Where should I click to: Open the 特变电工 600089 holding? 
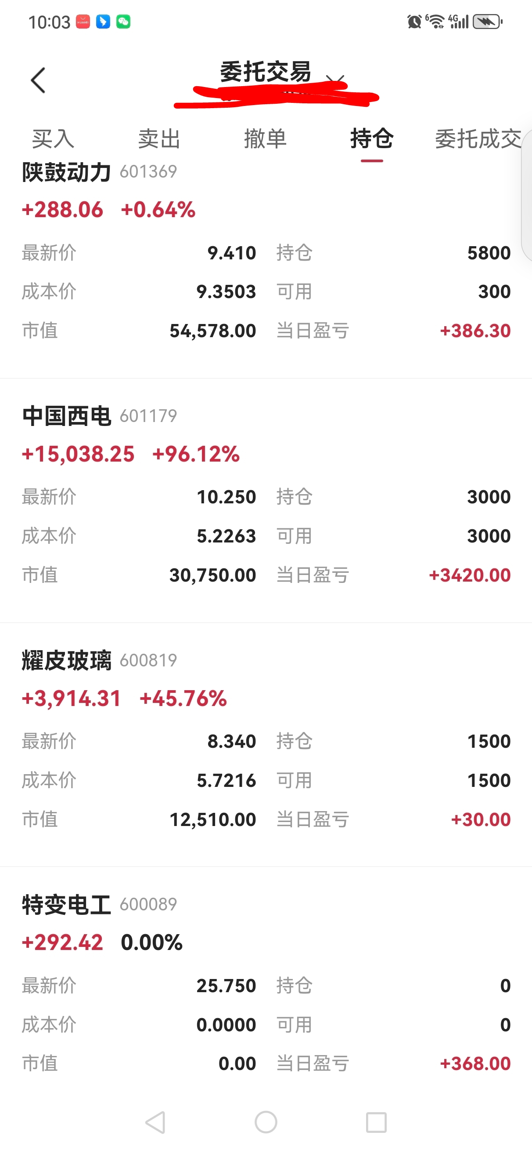(x=266, y=982)
